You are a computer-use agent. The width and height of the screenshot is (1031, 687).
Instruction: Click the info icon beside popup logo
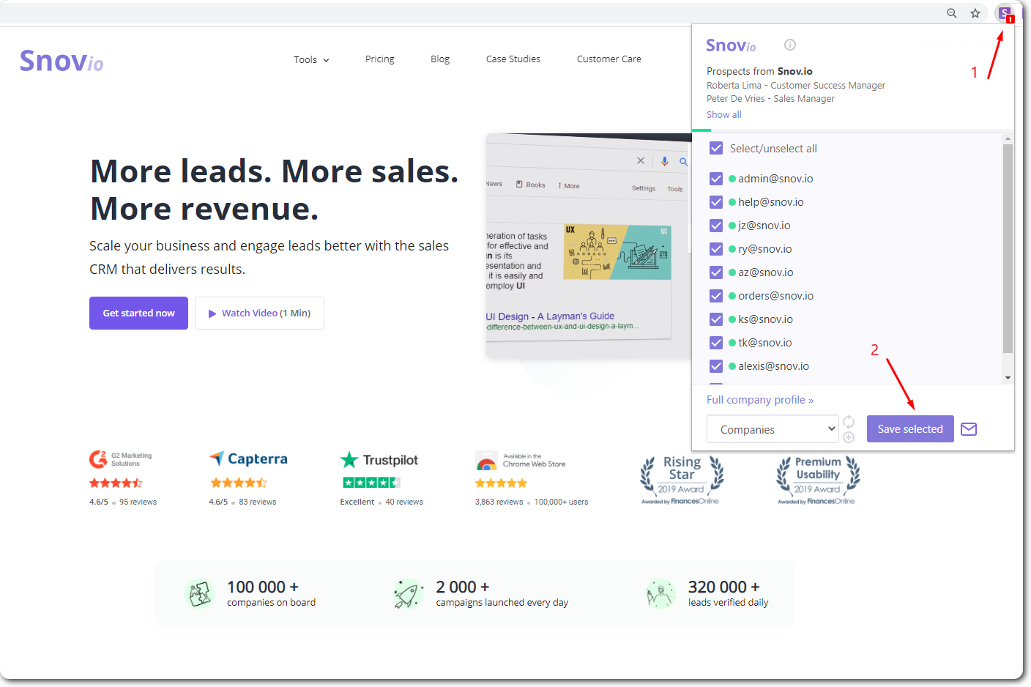[790, 45]
